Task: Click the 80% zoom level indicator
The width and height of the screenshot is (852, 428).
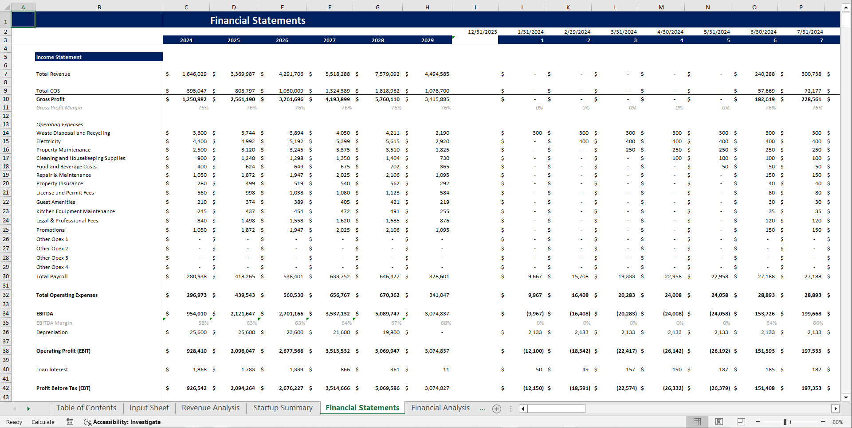Action: [837, 422]
